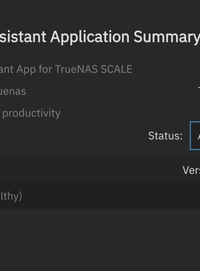This screenshot has height=271, width=200.
Task: Click the sistant fragment at title start
Action: [23, 37]
